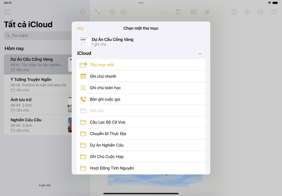Create a new note with compose icon

pos(274,12)
